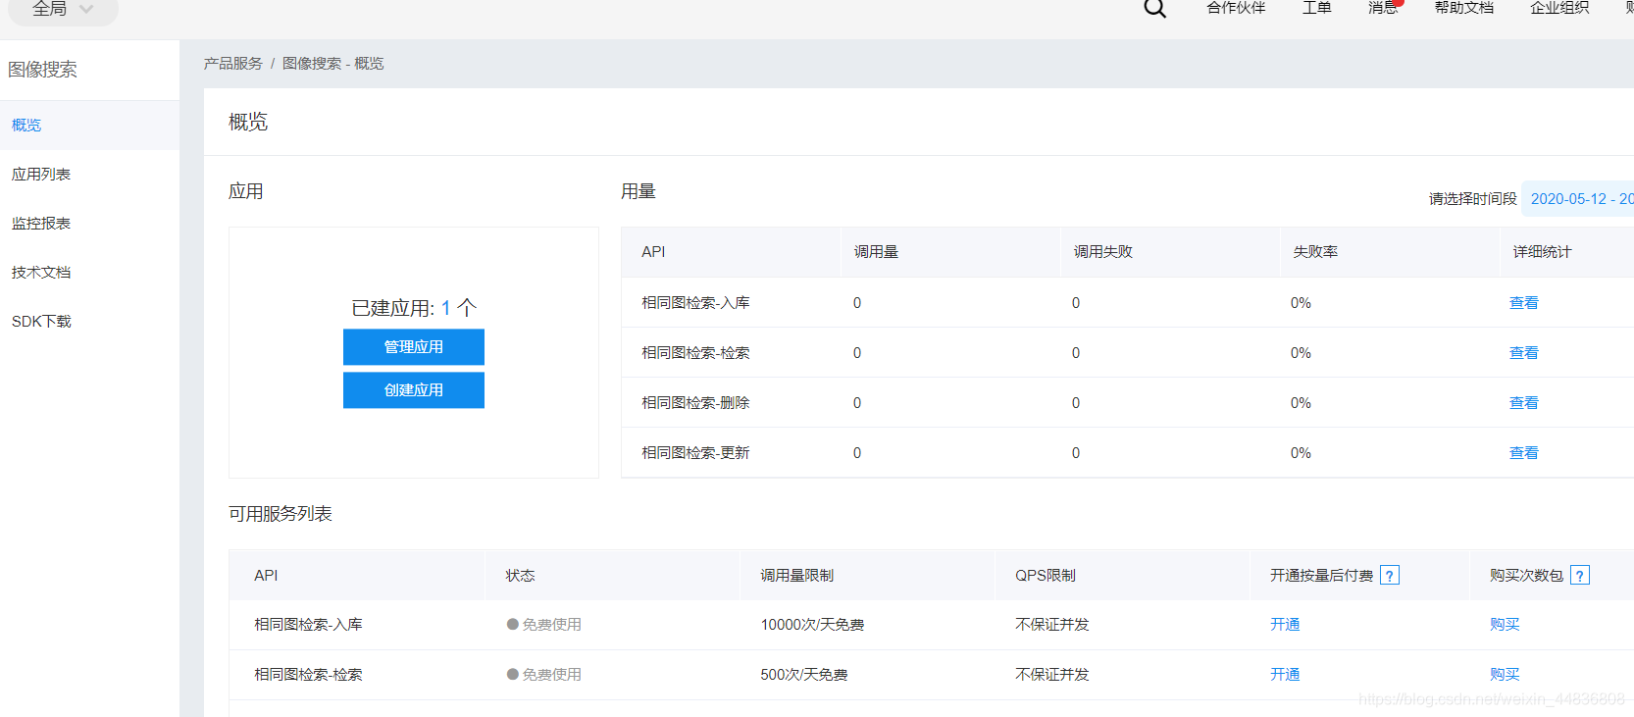The height and width of the screenshot is (717, 1634).
Task: Open 企业组织 in top navigation
Action: tap(1559, 8)
